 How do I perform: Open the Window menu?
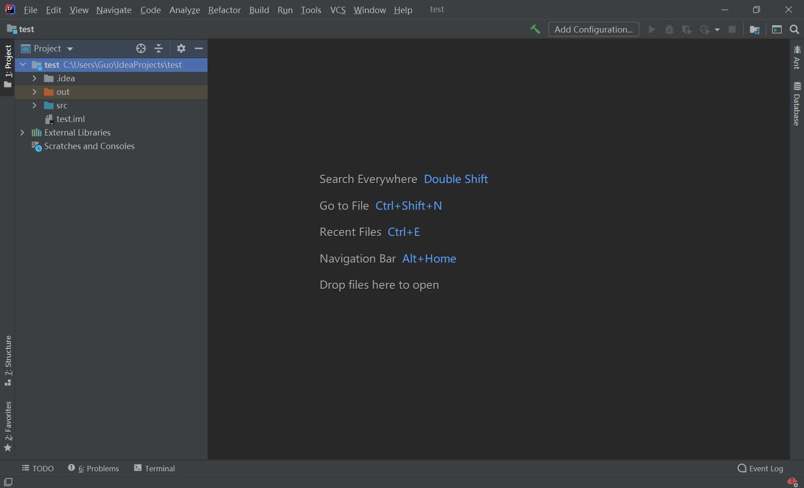click(x=370, y=10)
